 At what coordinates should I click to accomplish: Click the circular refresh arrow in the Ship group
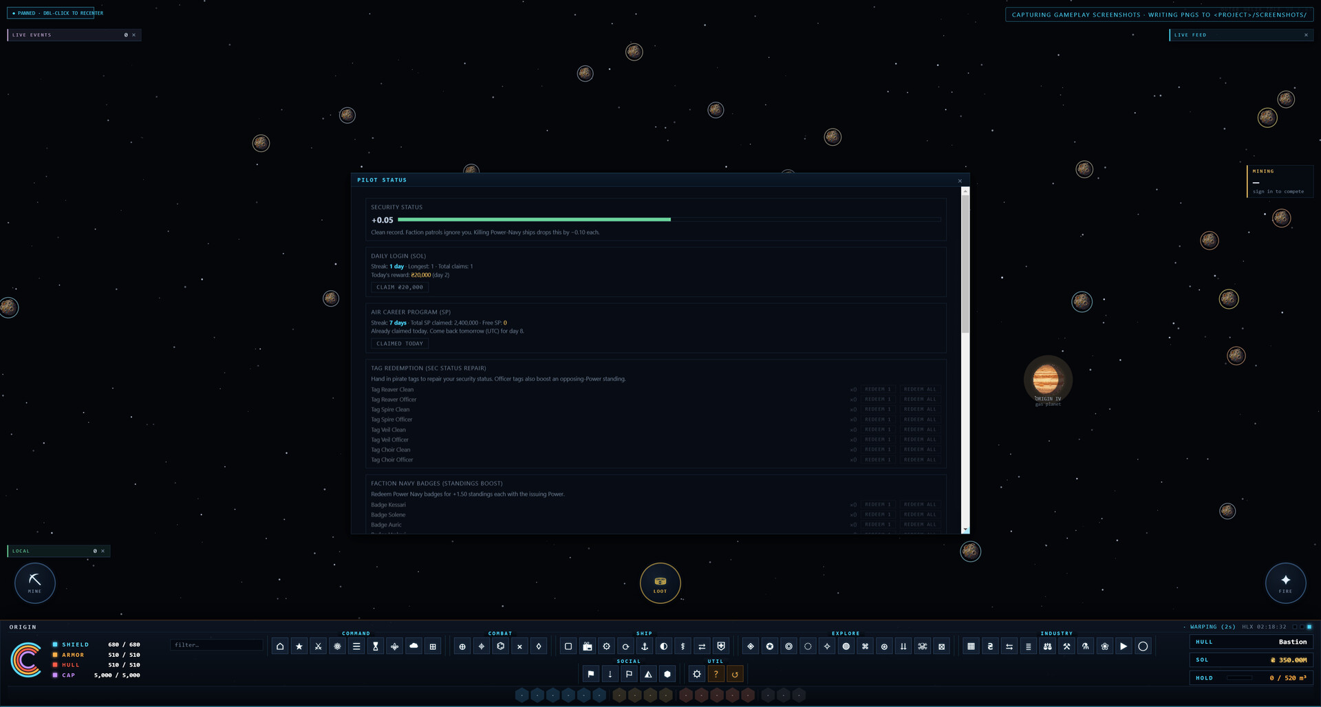625,646
